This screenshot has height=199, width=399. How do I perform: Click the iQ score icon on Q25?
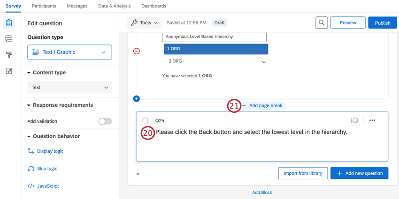(x=354, y=120)
